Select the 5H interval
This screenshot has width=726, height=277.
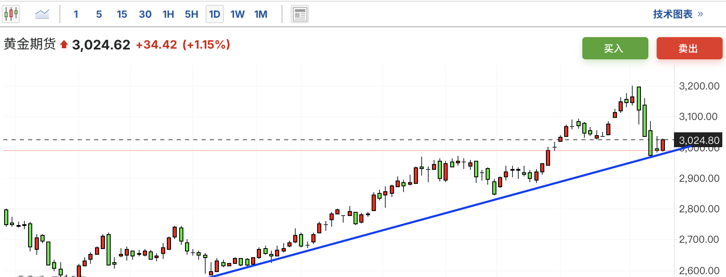pyautogui.click(x=191, y=14)
